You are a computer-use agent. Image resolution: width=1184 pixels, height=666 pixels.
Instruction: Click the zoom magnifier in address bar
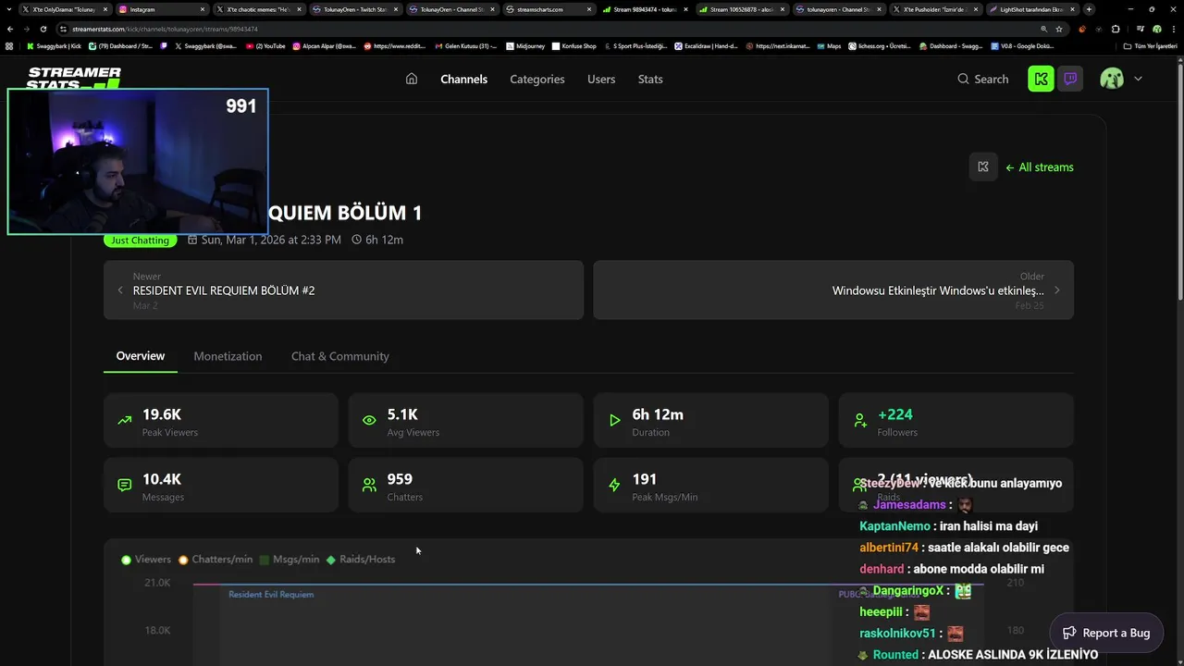tap(1044, 29)
